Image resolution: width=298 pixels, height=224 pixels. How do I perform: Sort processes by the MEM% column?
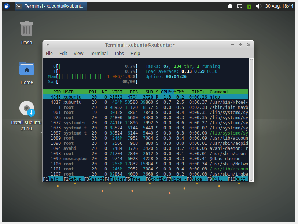(x=178, y=92)
